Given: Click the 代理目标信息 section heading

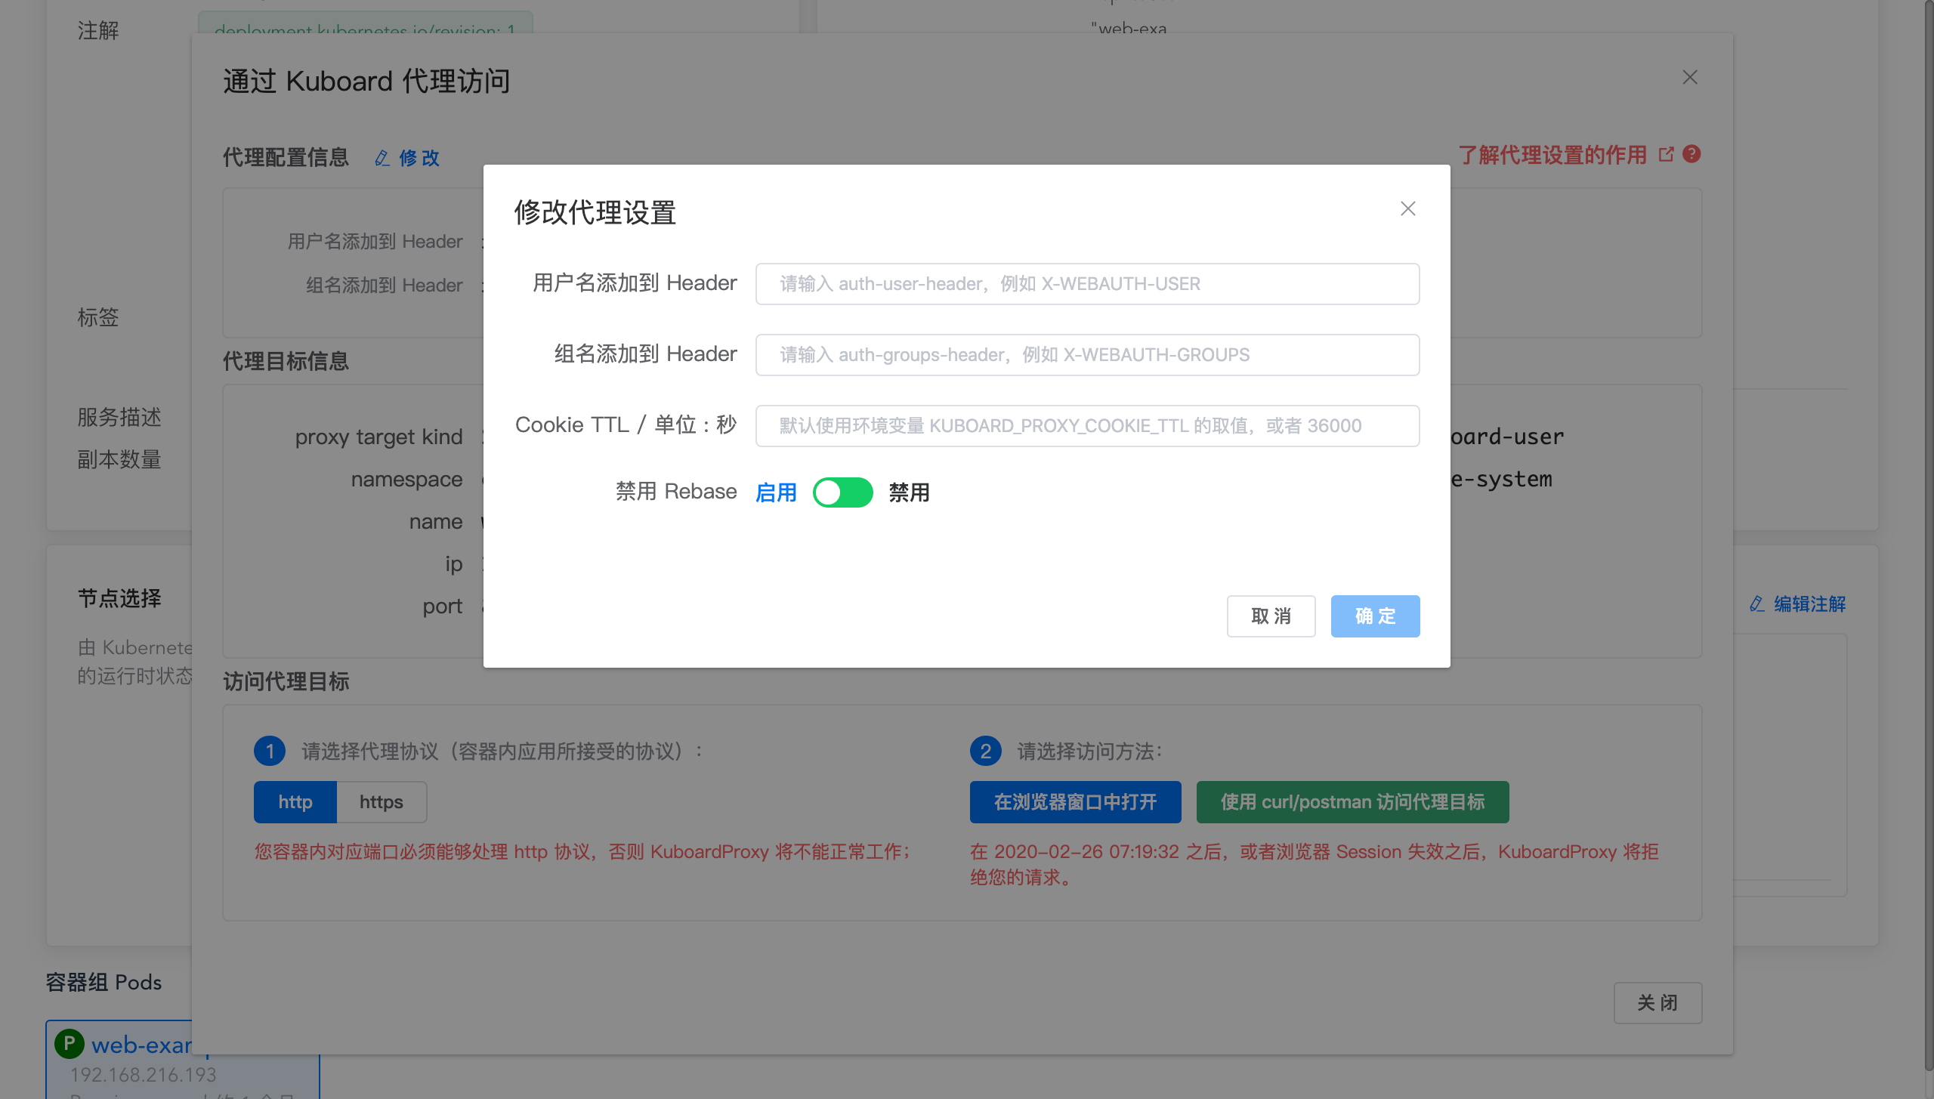Looking at the screenshot, I should point(286,361).
